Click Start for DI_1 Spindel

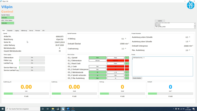coord(98,58)
